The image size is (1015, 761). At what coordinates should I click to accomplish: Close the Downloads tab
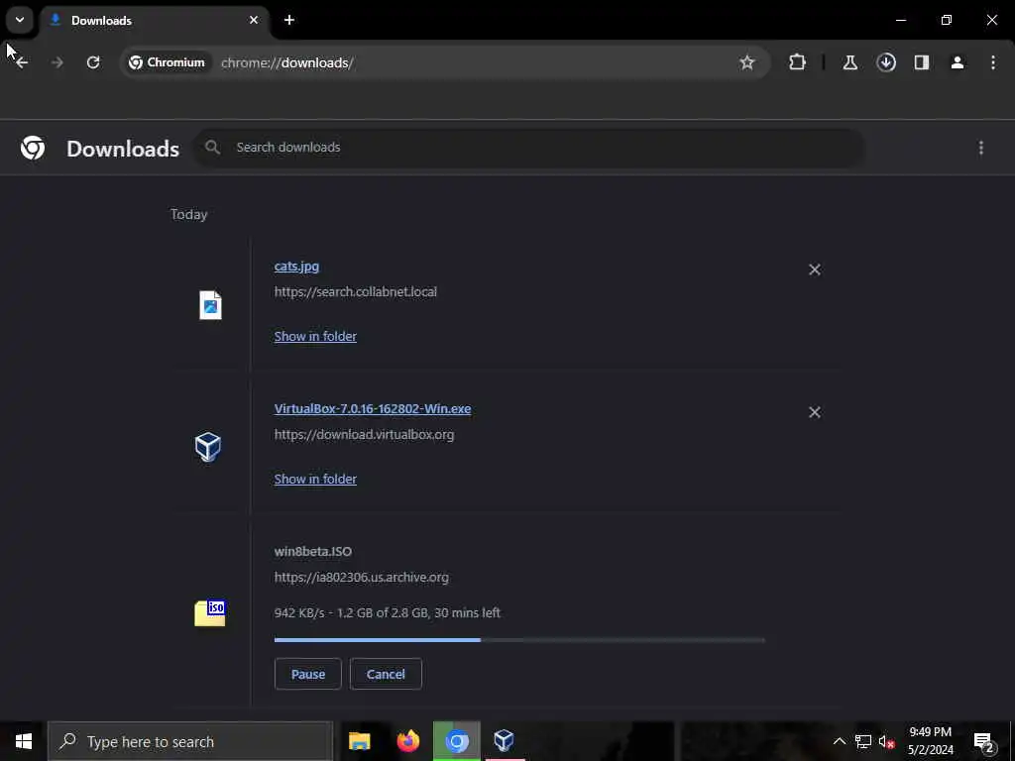tap(254, 20)
